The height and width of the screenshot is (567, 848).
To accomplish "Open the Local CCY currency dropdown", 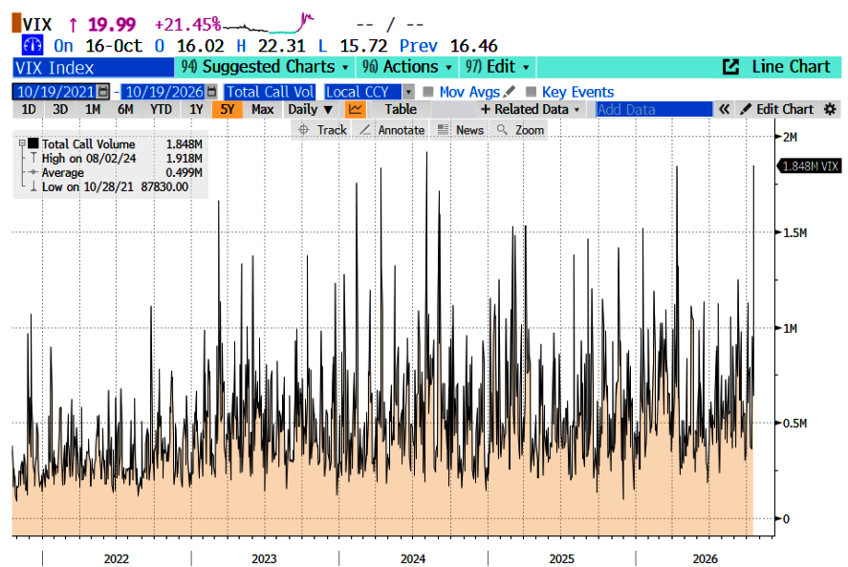I will [x=409, y=92].
